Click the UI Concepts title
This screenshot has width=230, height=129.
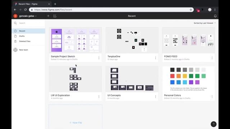point(114,95)
